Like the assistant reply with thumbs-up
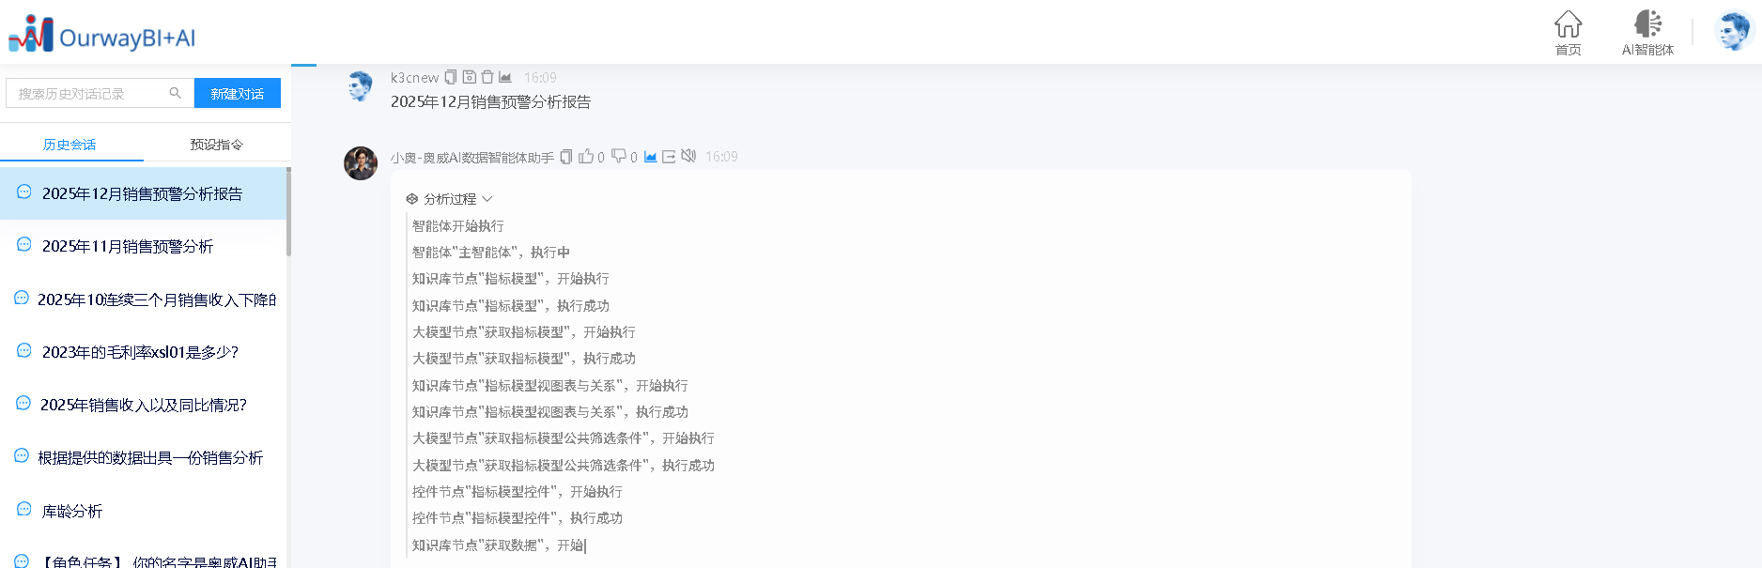The width and height of the screenshot is (1762, 568). [x=586, y=157]
